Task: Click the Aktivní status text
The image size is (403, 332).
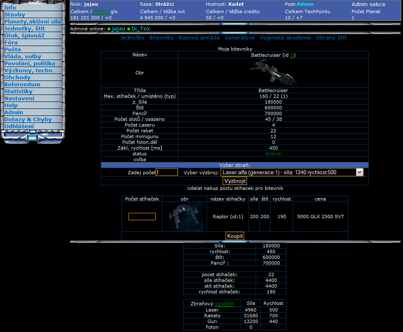Action: click(x=273, y=154)
